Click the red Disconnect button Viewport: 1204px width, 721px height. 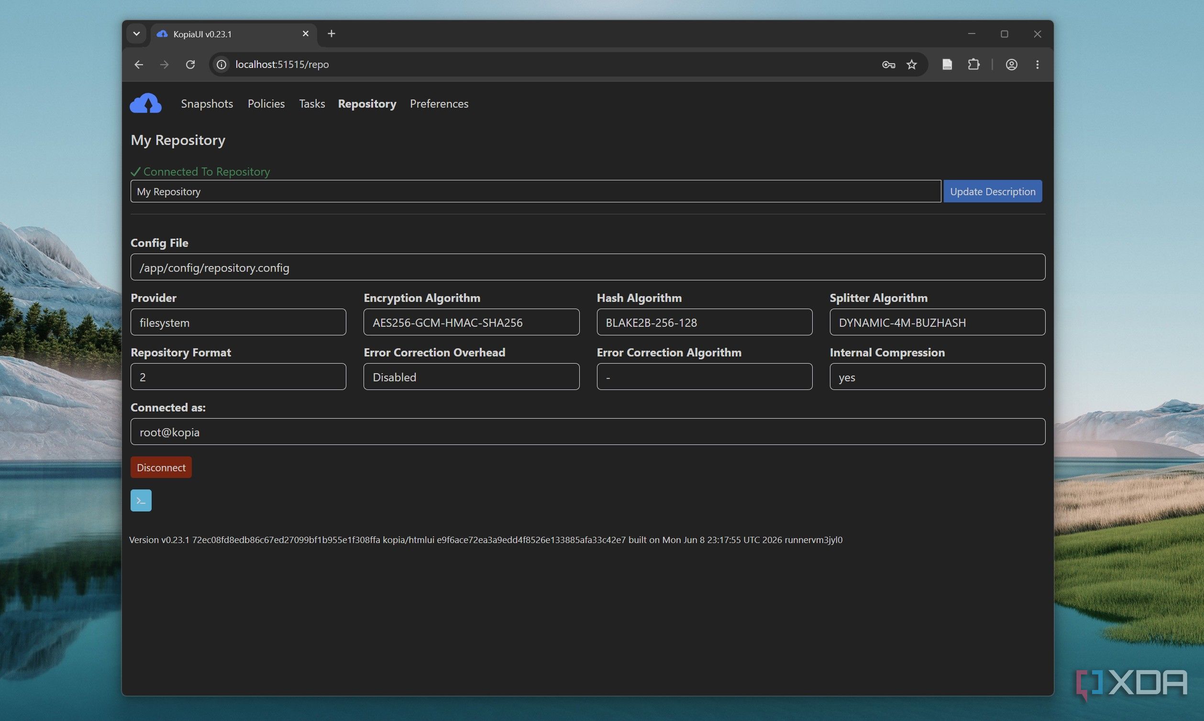click(161, 467)
